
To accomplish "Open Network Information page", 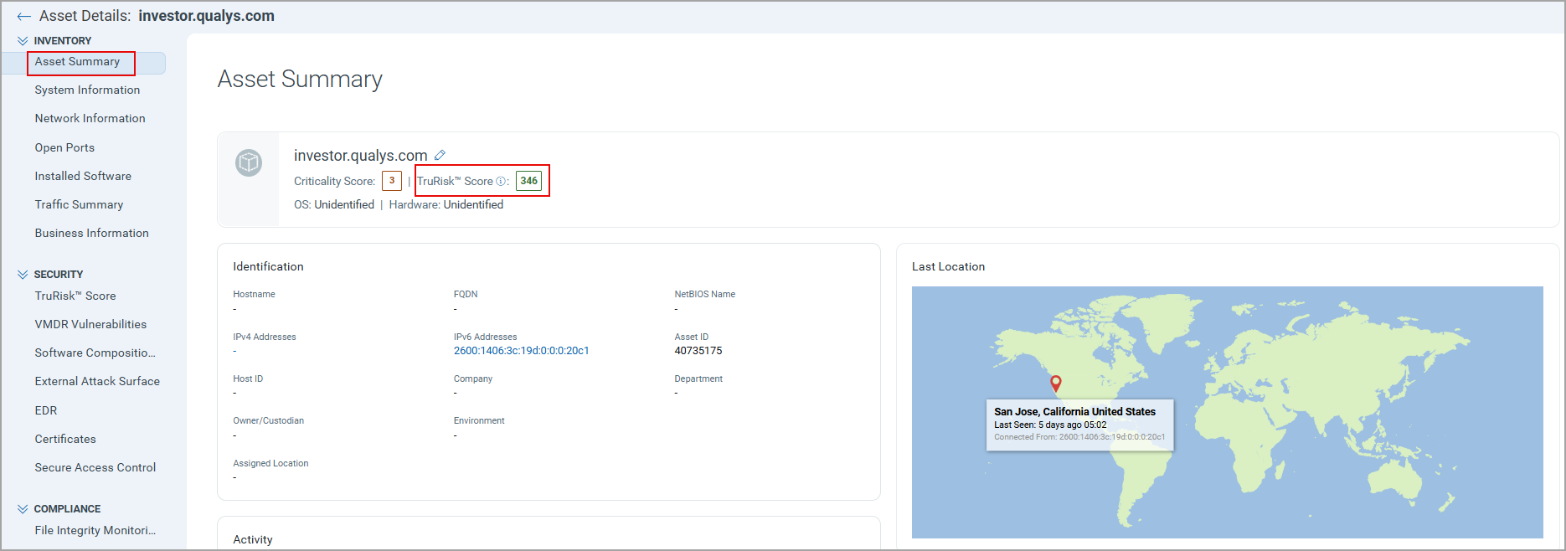I will point(90,118).
